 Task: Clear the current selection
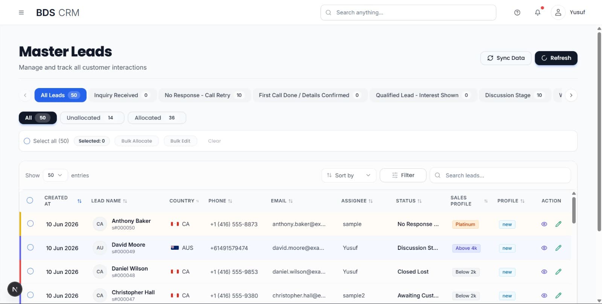tap(214, 141)
